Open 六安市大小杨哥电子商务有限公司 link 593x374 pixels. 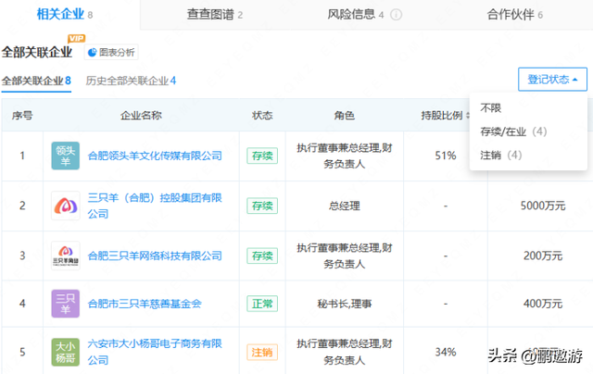point(155,352)
